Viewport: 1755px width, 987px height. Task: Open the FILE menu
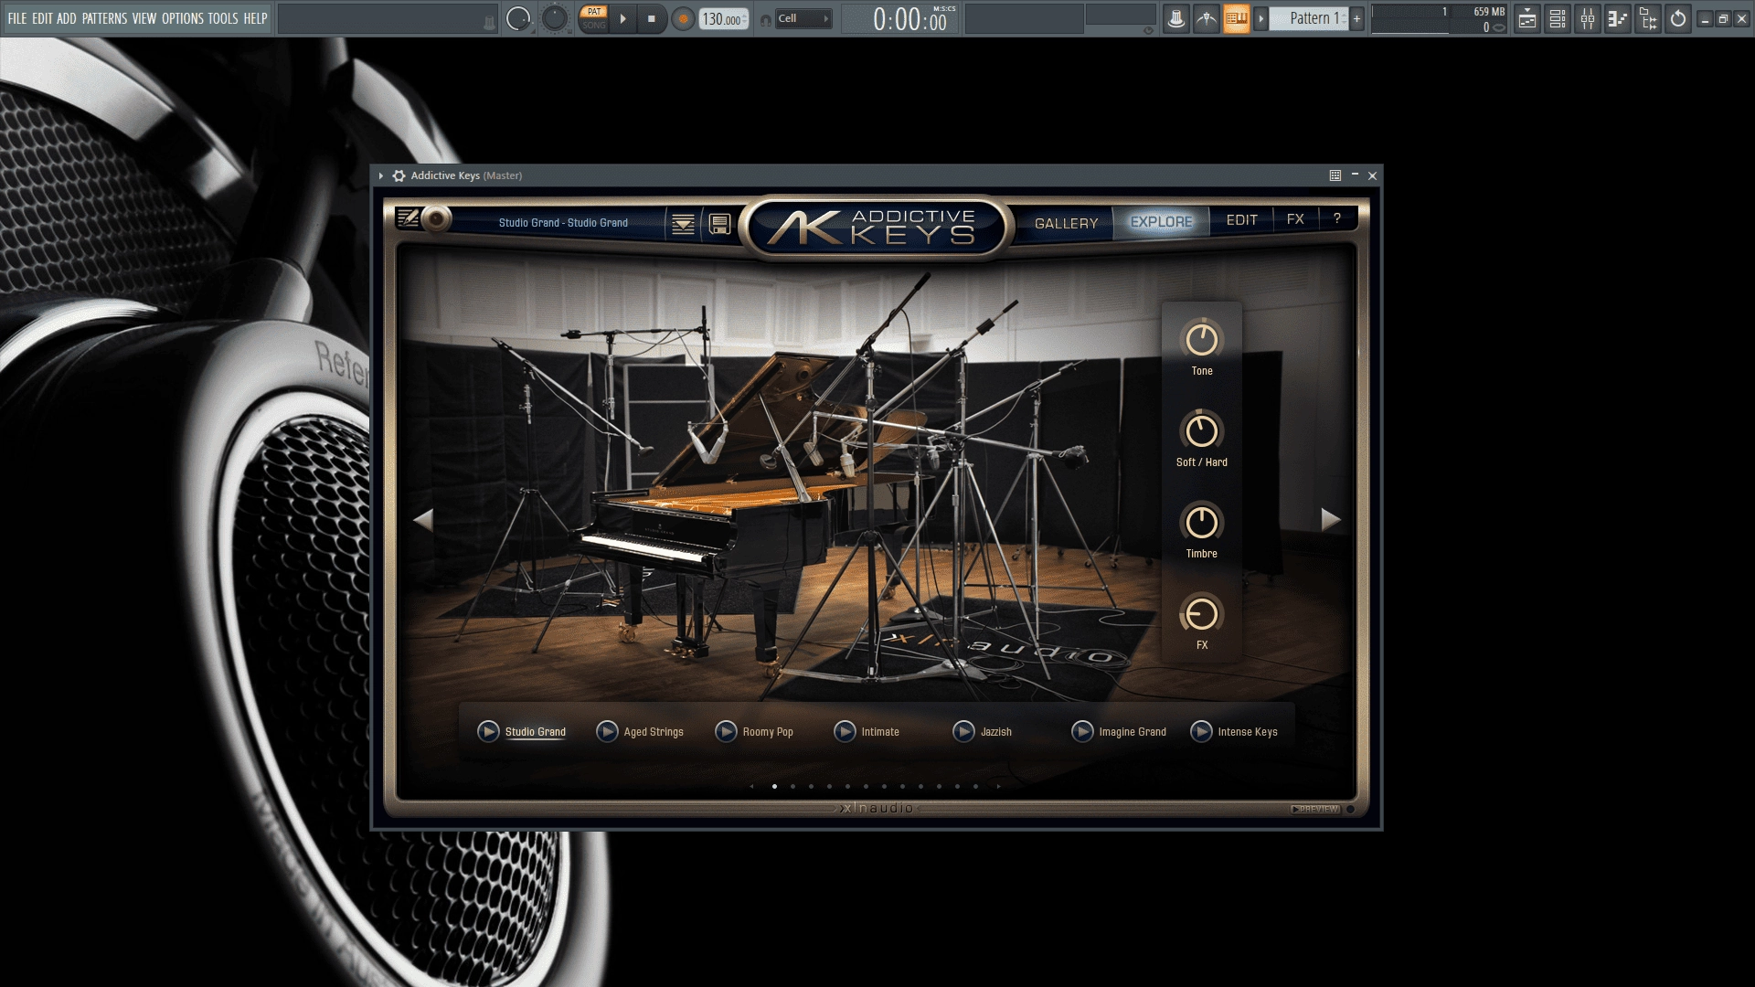(17, 18)
